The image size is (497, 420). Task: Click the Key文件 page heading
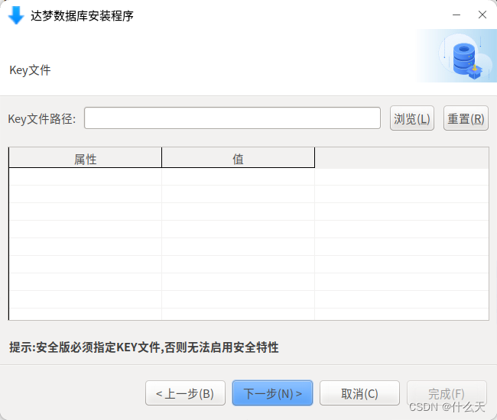(30, 70)
